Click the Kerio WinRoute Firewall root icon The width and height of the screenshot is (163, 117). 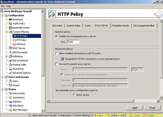(x=2, y=11)
